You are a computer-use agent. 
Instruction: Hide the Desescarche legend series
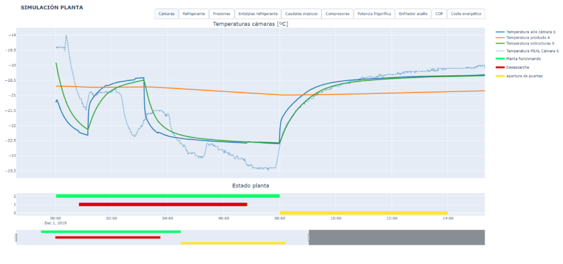pyautogui.click(x=517, y=67)
